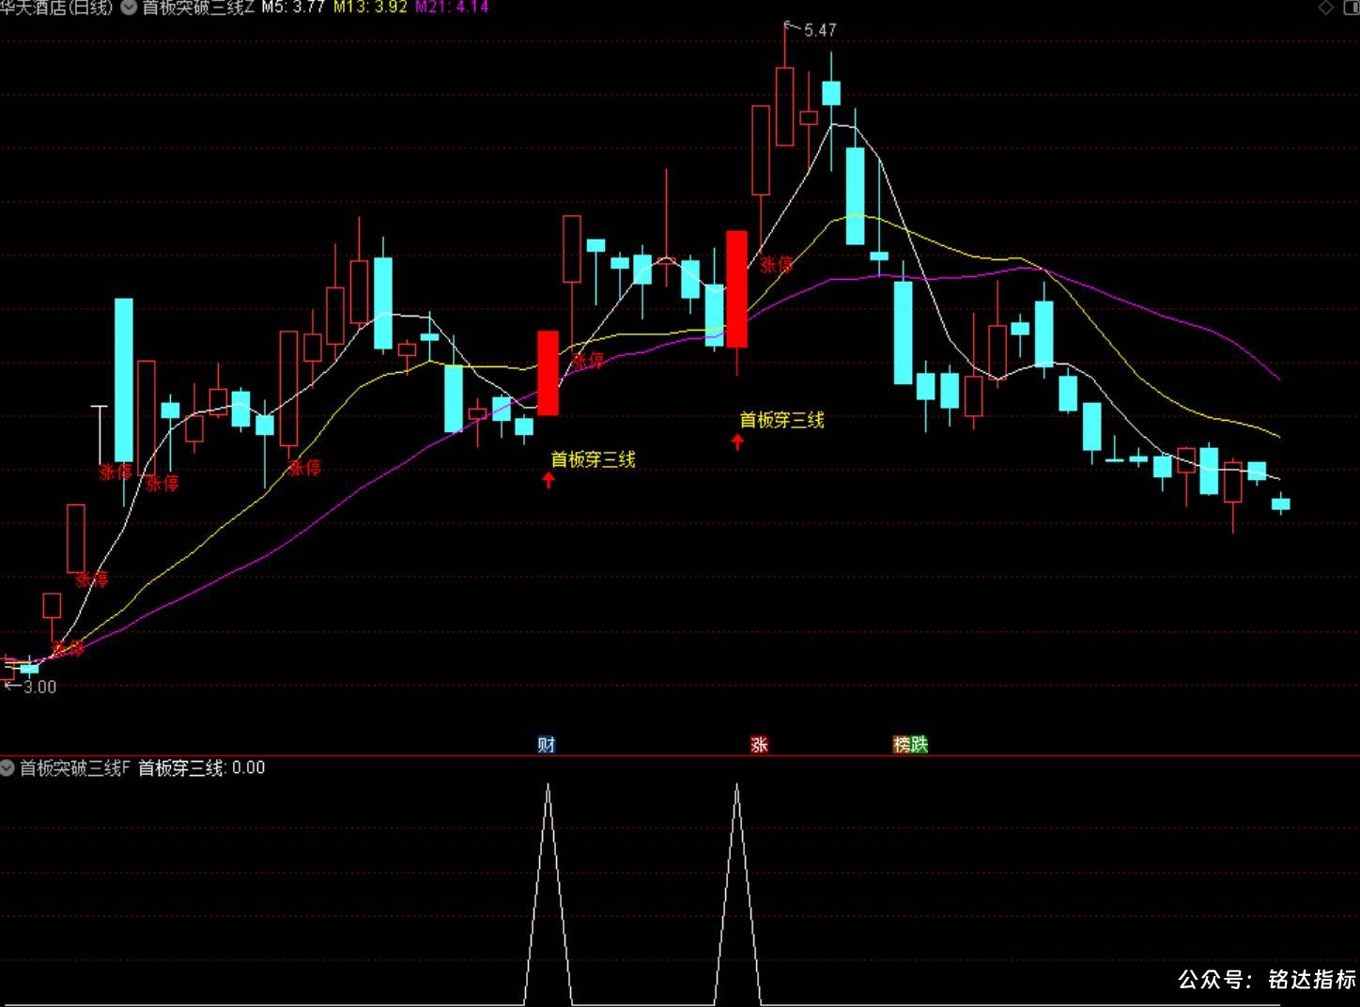This screenshot has width=1360, height=1007.
Task: Click the 5.47 high price label
Action: [820, 30]
